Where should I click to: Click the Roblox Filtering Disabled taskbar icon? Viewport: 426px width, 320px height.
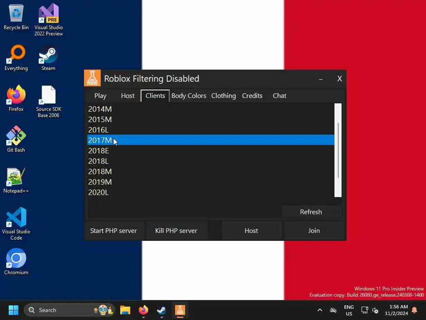[x=180, y=310]
